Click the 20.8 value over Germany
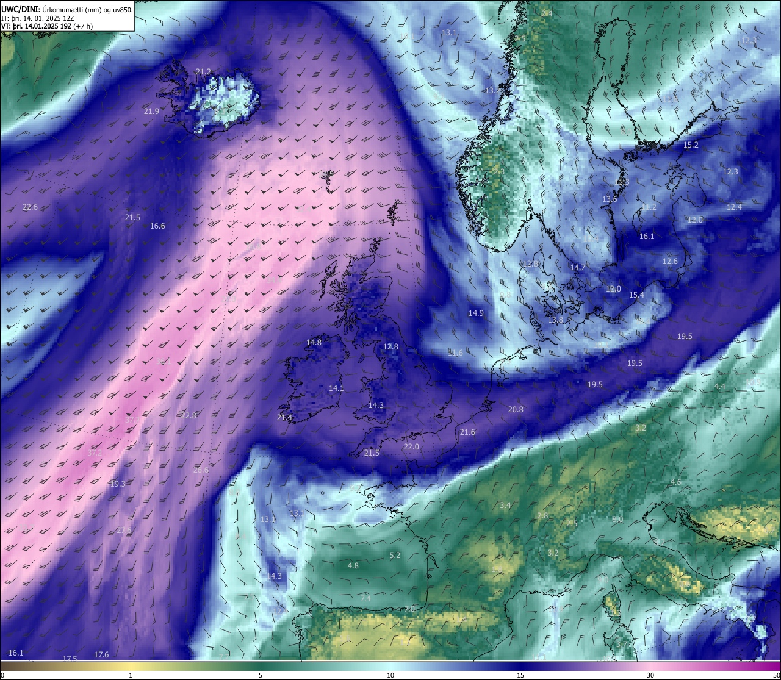The height and width of the screenshot is (680, 781). (x=516, y=410)
